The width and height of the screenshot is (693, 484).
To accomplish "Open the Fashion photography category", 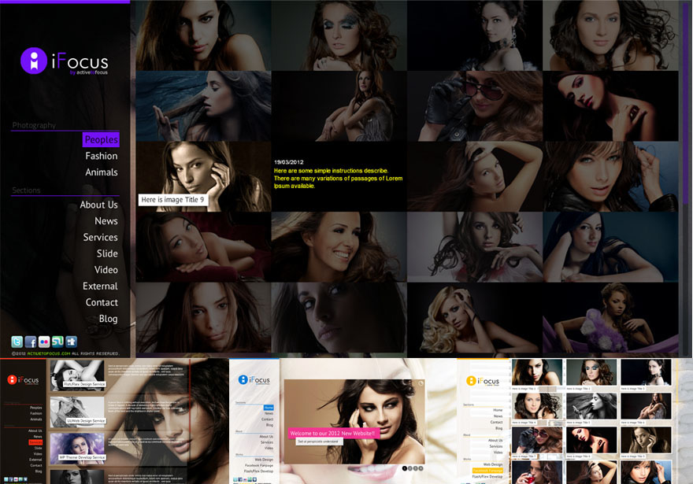I will coord(102,156).
